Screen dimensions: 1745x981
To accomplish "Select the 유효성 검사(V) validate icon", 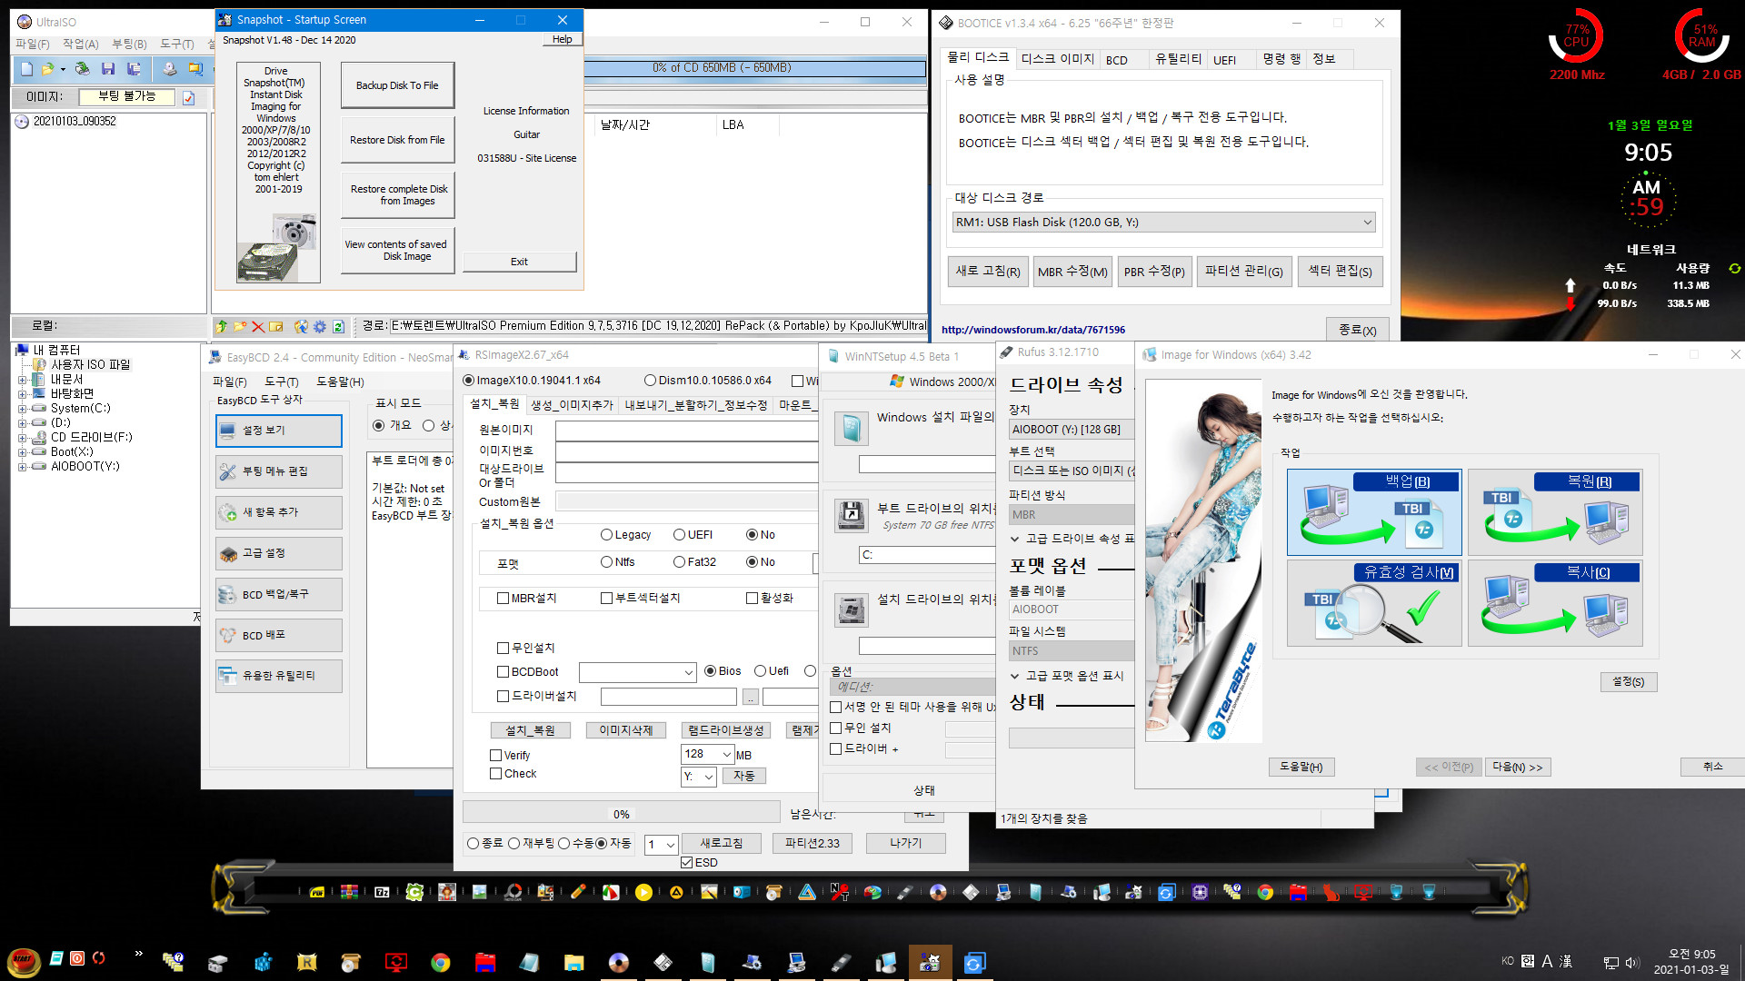I will pos(1373,603).
